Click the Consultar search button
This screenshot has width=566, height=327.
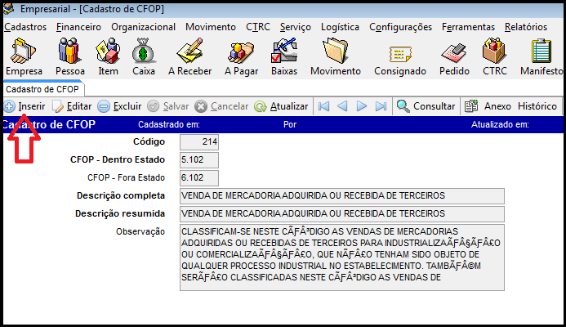click(x=426, y=106)
